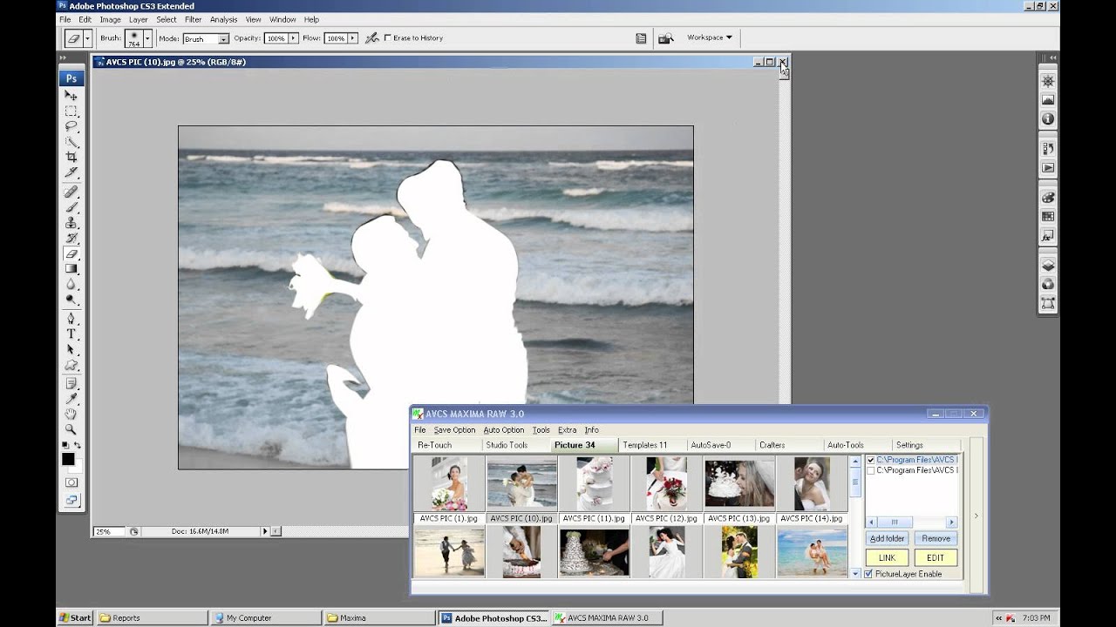The height and width of the screenshot is (627, 1116).
Task: Open My Computer from the taskbar
Action: (x=266, y=617)
